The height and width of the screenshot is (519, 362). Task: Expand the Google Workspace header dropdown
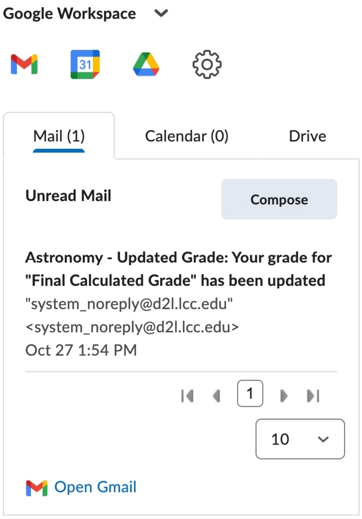click(161, 14)
